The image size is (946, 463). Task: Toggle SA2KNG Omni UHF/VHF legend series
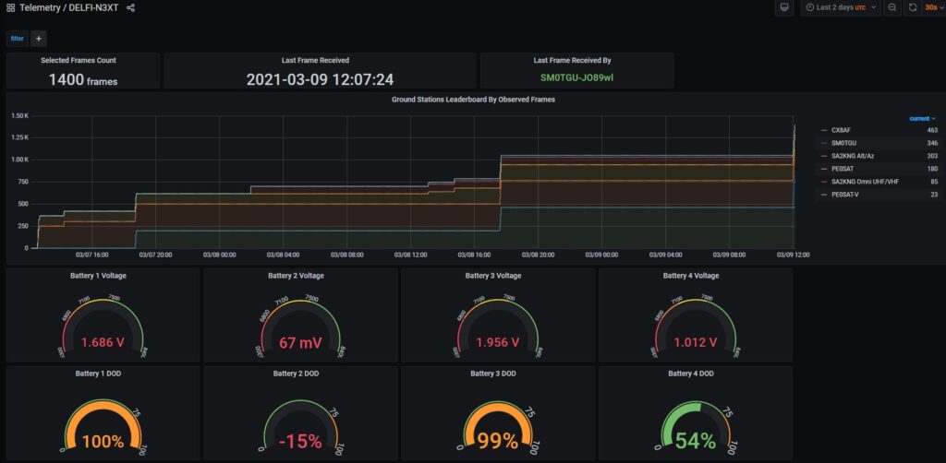tap(865, 181)
